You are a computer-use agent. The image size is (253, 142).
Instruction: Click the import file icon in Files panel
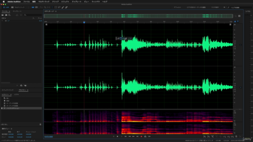coord(6,15)
